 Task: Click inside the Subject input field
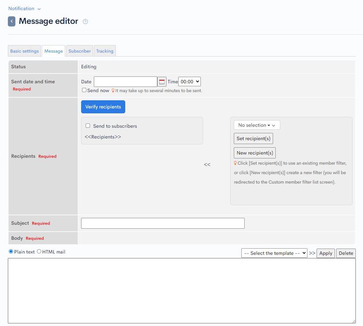click(163, 223)
